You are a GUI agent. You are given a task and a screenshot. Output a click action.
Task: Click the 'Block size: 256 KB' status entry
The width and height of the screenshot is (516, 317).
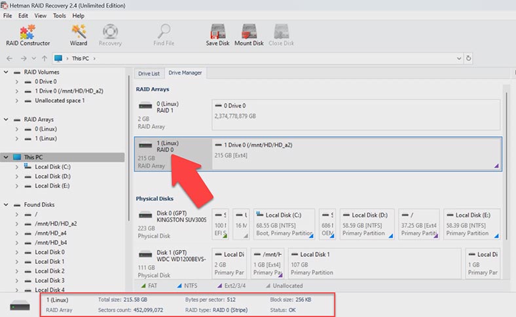click(291, 299)
